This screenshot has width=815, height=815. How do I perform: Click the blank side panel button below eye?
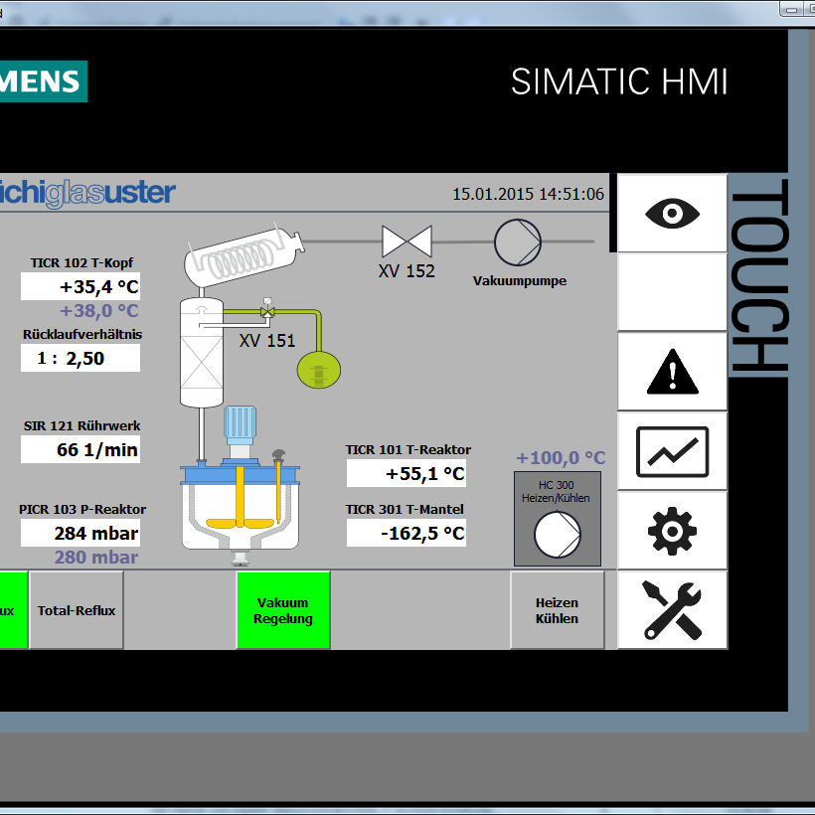(x=672, y=292)
